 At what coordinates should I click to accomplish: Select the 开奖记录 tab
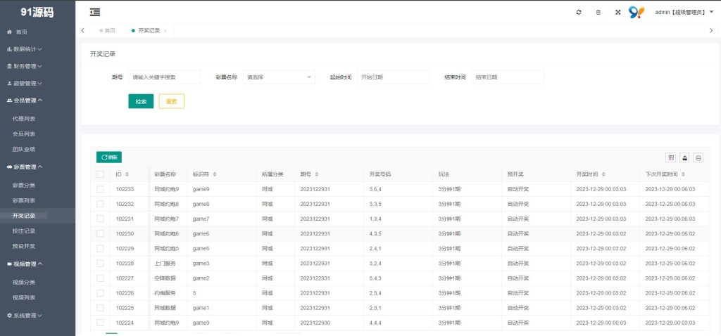(x=149, y=31)
